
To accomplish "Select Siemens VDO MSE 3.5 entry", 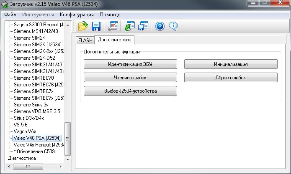I will pyautogui.click(x=37, y=111).
